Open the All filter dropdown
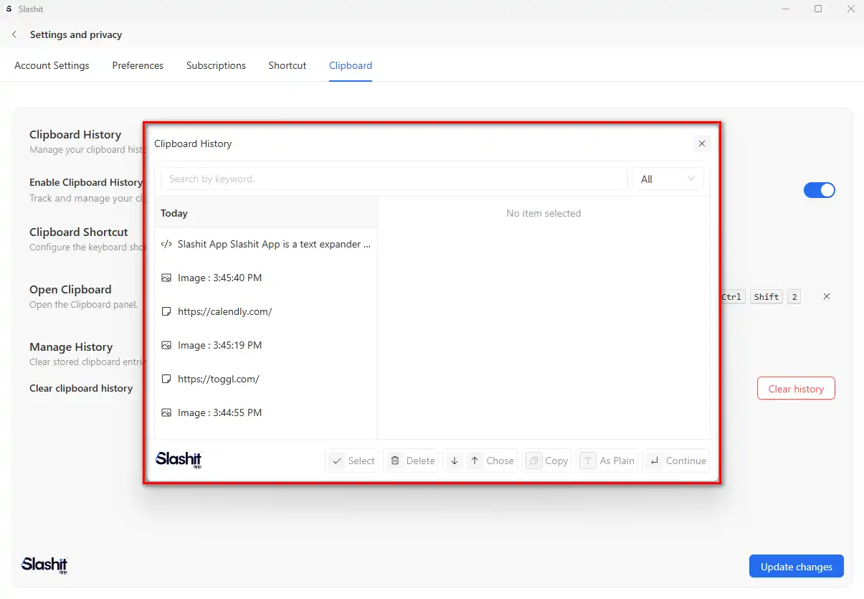This screenshot has height=599, width=864. point(668,179)
